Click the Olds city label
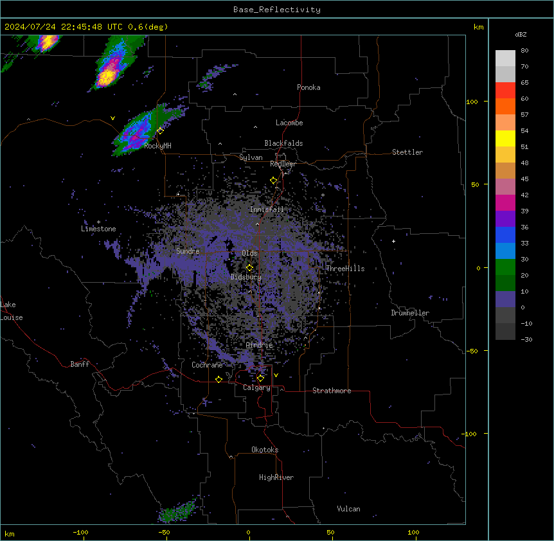This screenshot has width=554, height=541. 249,253
